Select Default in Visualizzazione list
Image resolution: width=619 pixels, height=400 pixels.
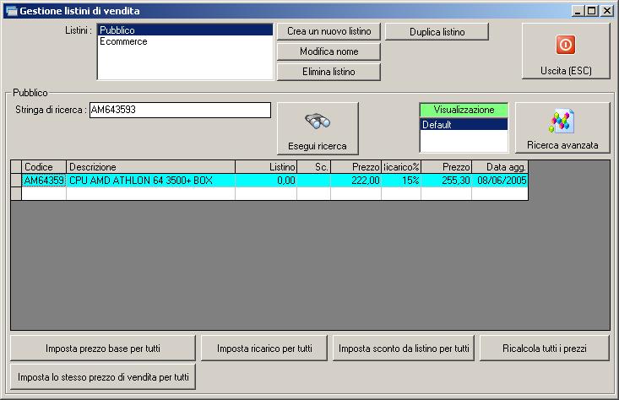click(x=464, y=125)
